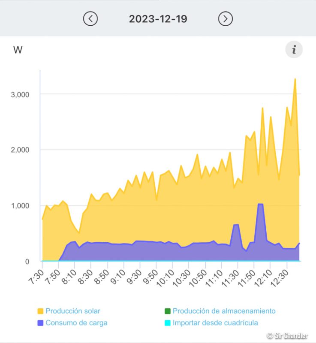This screenshot has height=343, width=316.
Task: Click the load consumption peak near 11:50
Action: (x=260, y=205)
